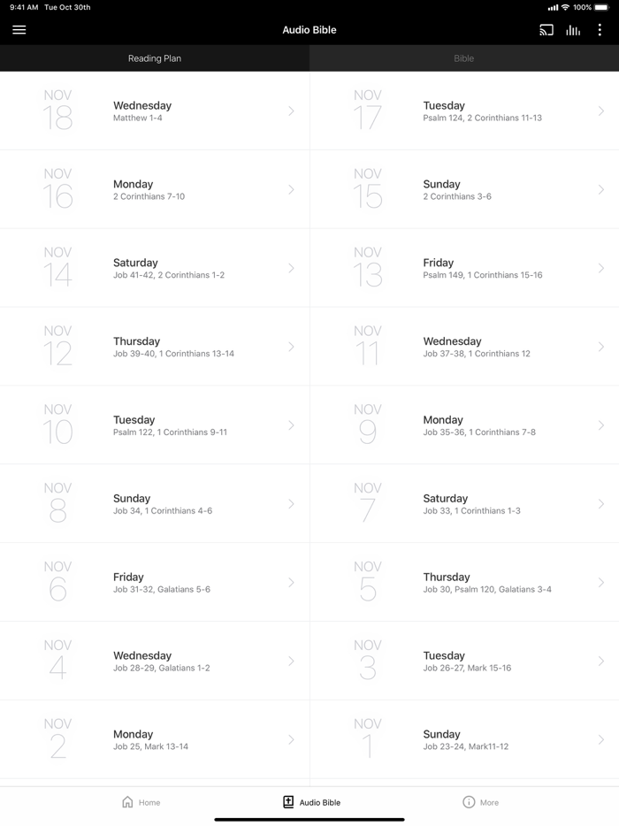Expand the Nov 18 Wednesday chevron
The width and height of the screenshot is (619, 826).
point(291,111)
